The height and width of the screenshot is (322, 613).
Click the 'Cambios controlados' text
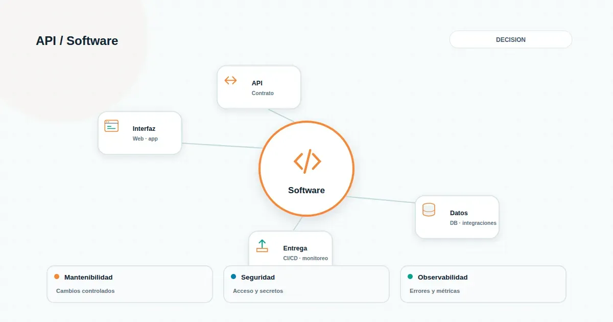[x=85, y=291]
